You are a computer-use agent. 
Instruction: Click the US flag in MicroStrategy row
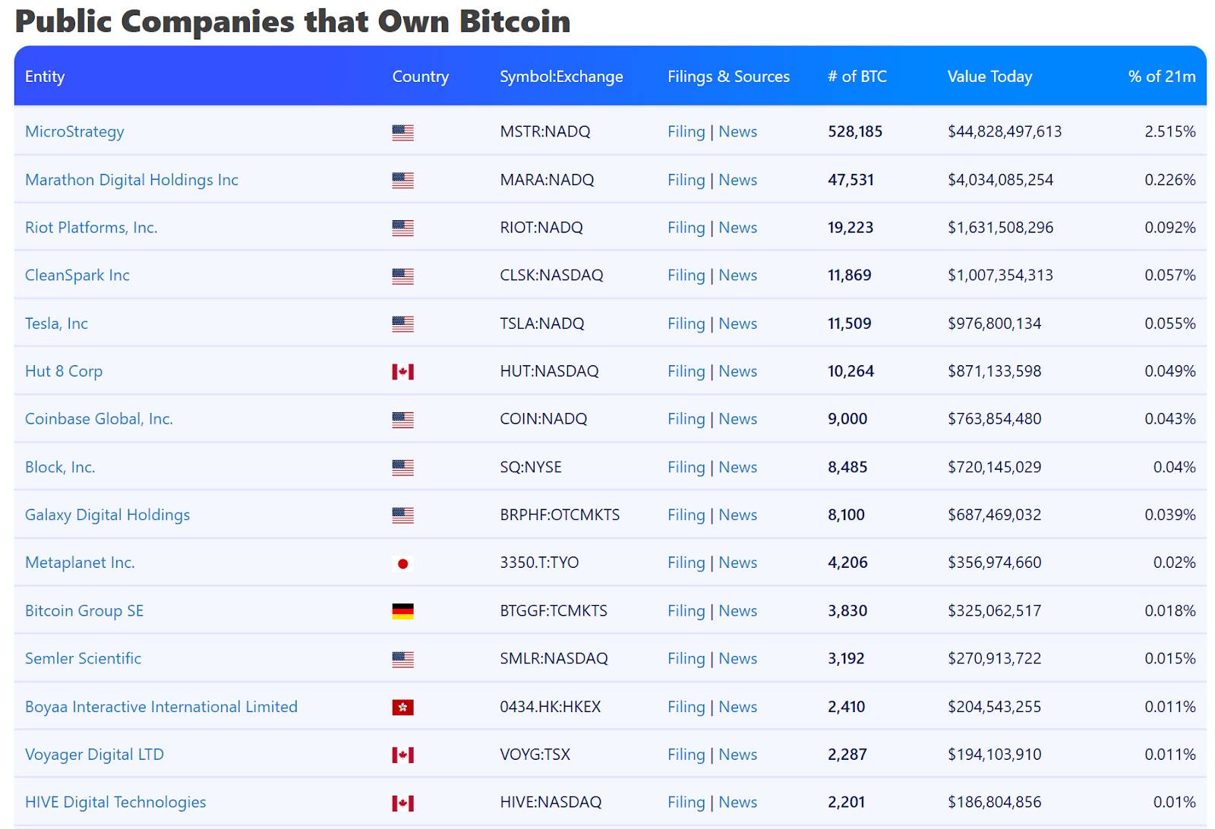point(402,133)
